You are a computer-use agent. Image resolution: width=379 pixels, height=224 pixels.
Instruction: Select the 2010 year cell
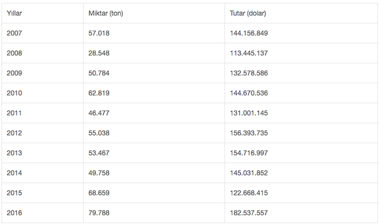[15, 93]
